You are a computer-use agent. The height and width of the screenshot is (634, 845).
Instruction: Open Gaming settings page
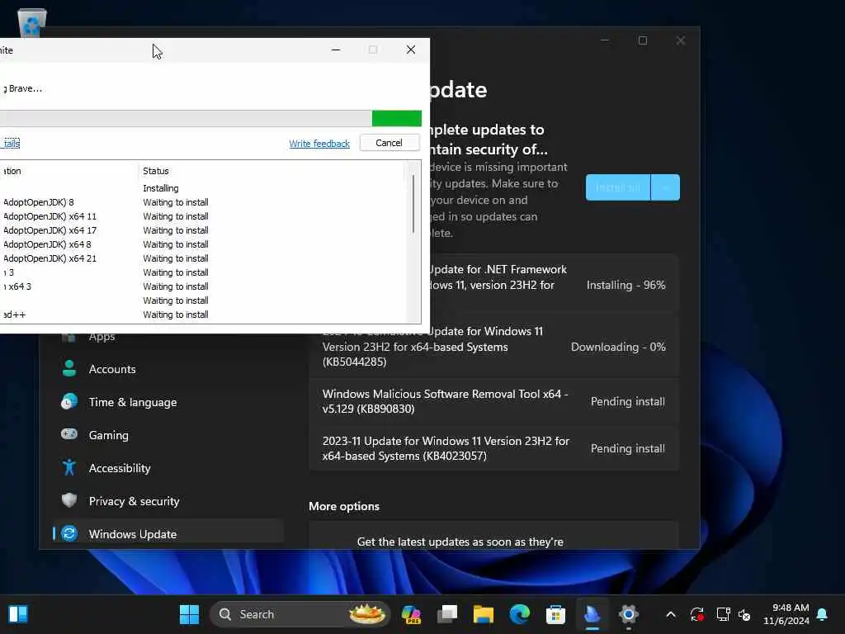coord(168,435)
